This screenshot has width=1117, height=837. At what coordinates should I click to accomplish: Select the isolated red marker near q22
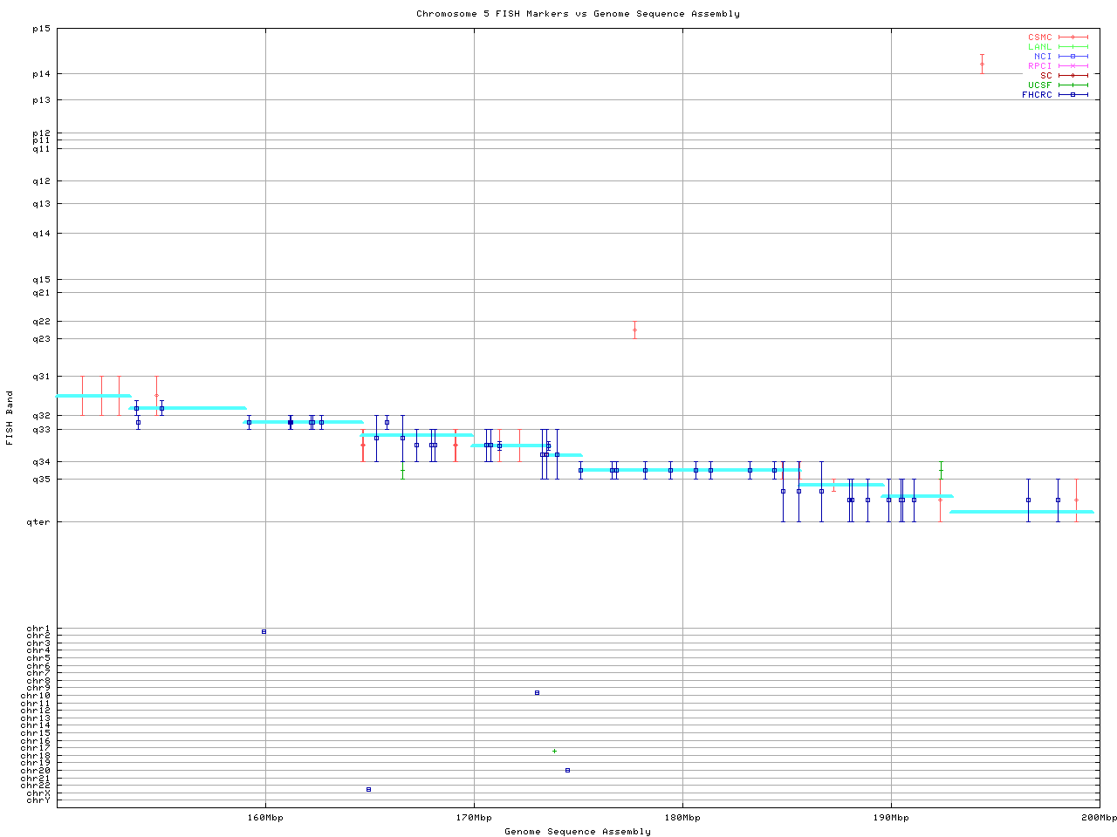(634, 330)
